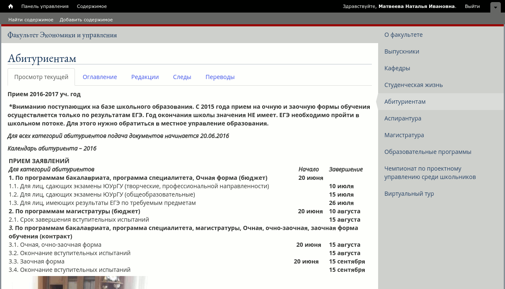Click Найти содержимое shortcut

pyautogui.click(x=31, y=20)
